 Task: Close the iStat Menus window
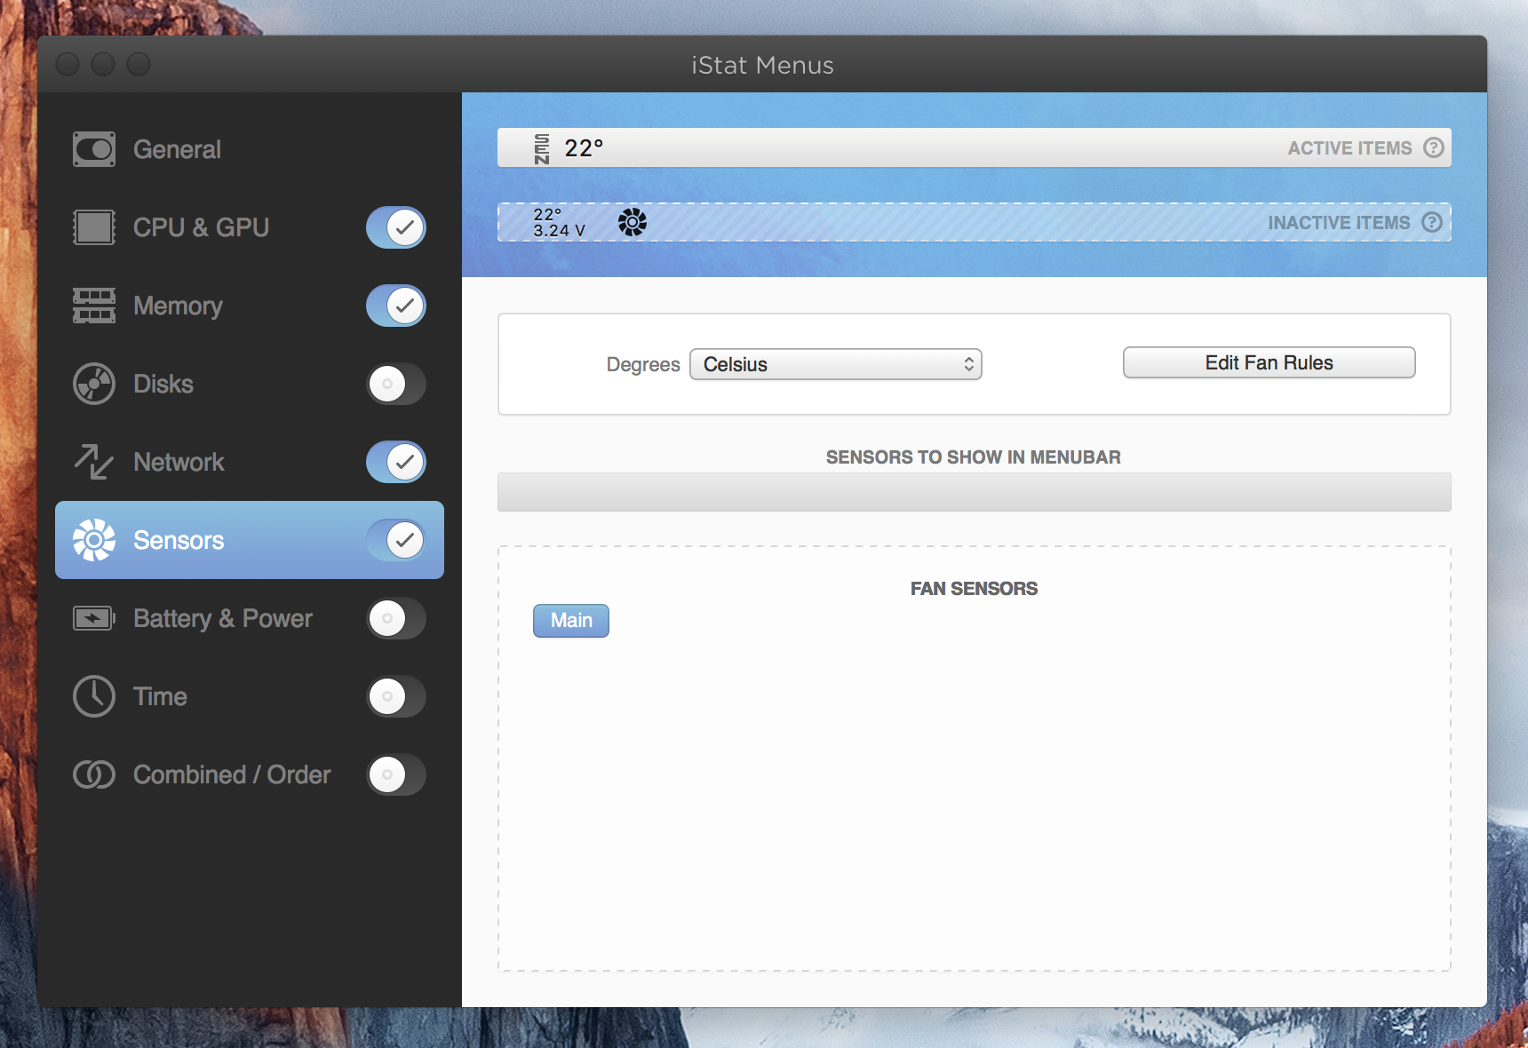pyautogui.click(x=68, y=64)
